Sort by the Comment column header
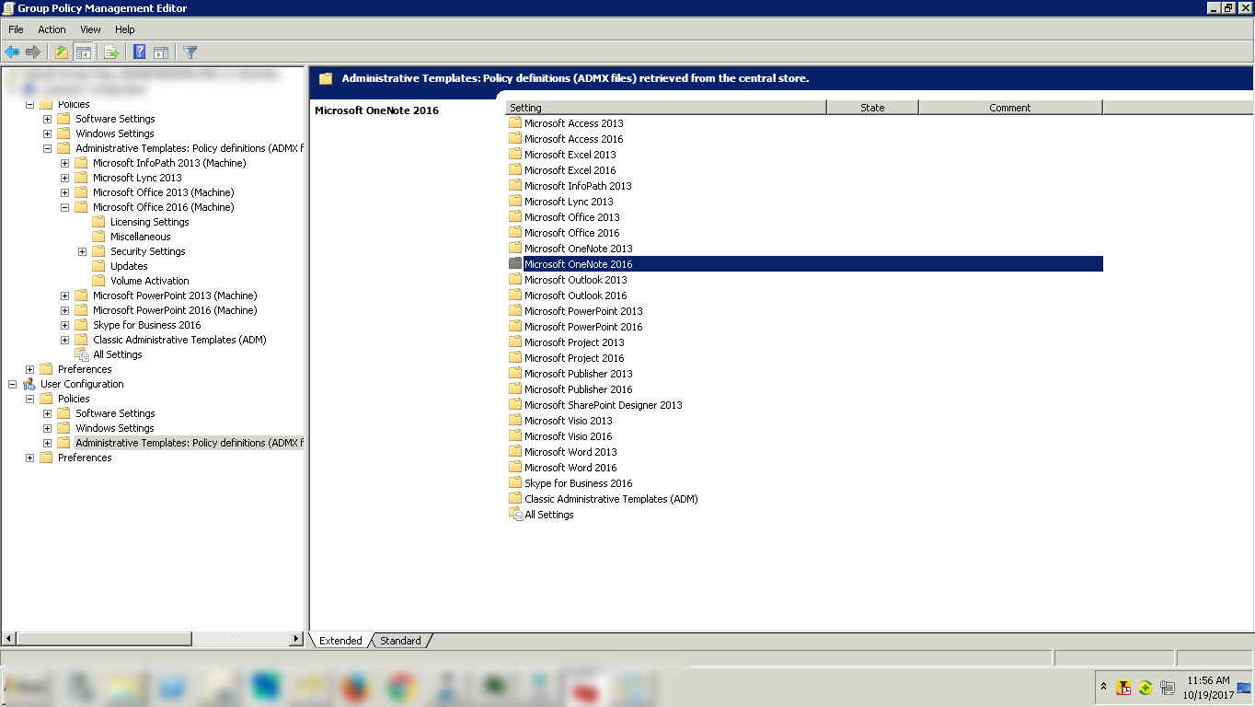Image resolution: width=1255 pixels, height=707 pixels. (1010, 108)
